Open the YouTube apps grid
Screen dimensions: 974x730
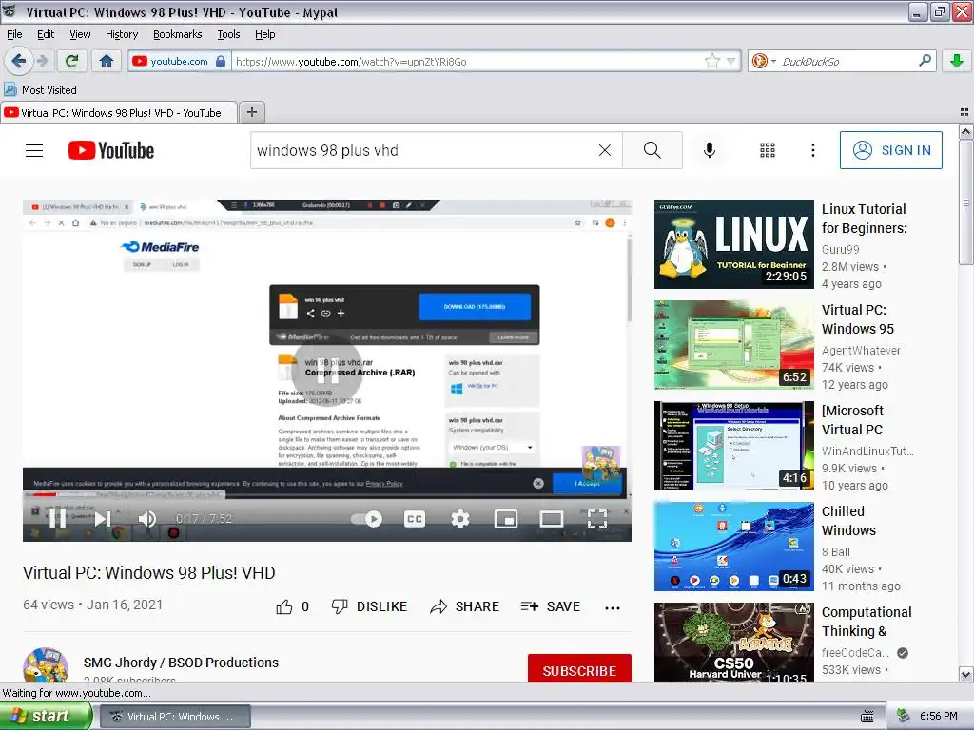[x=768, y=150]
